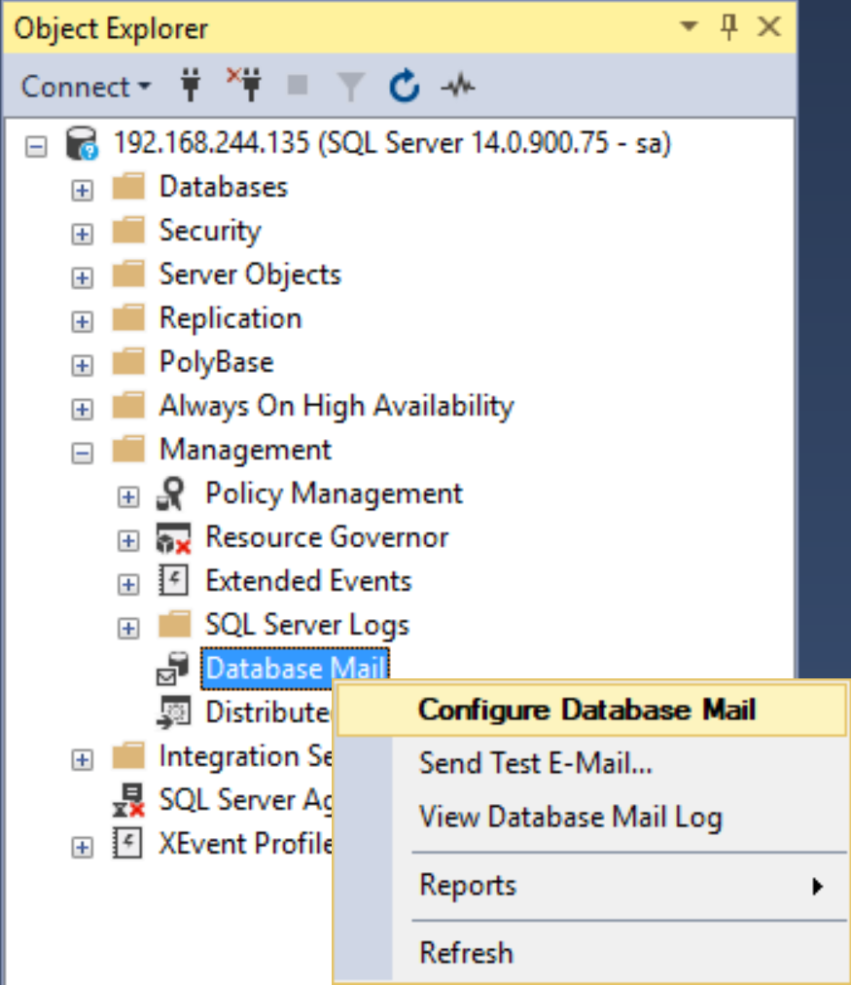Screen dimensions: 851x985
Task: Expand the Resource Governor node
Action: coord(128,541)
